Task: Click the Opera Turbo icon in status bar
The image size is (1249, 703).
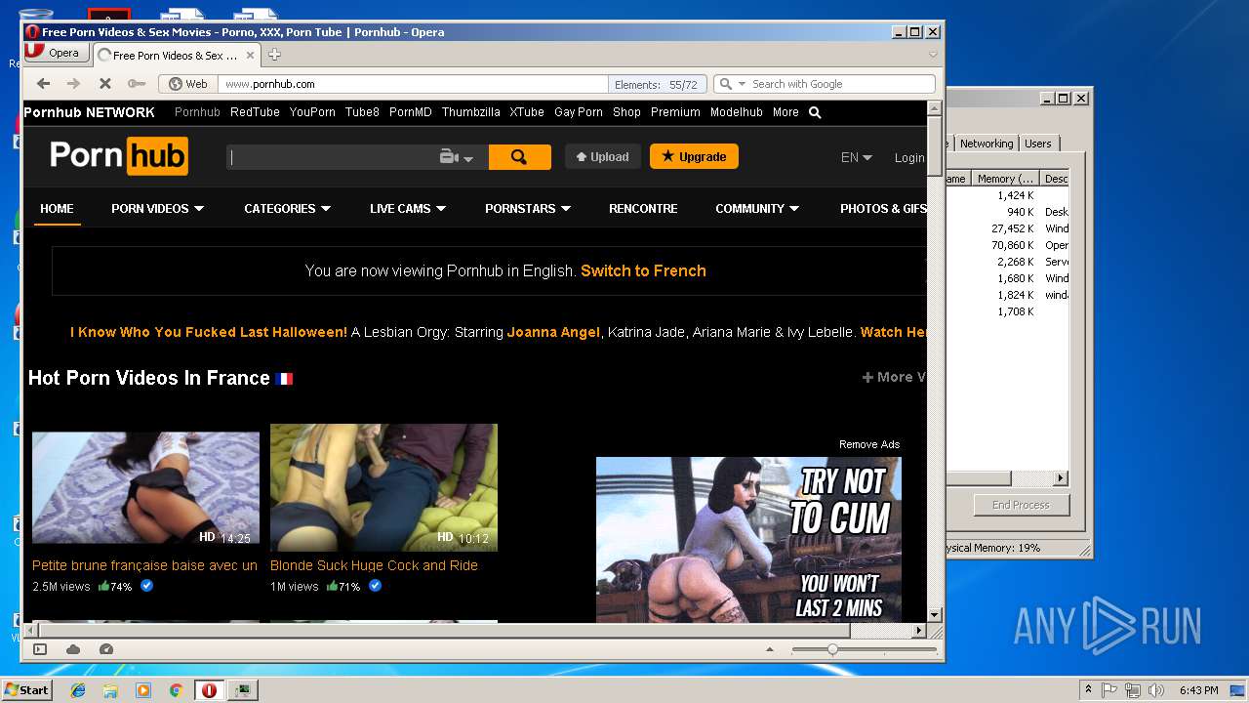Action: click(106, 649)
